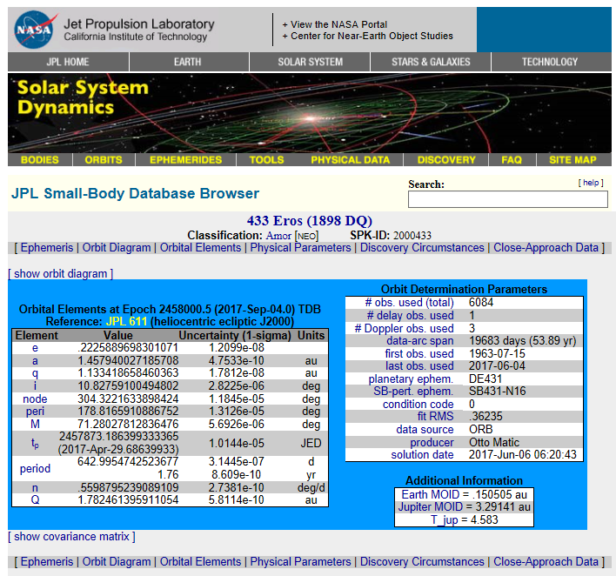Click the peri element link
616x576 pixels.
click(x=35, y=412)
